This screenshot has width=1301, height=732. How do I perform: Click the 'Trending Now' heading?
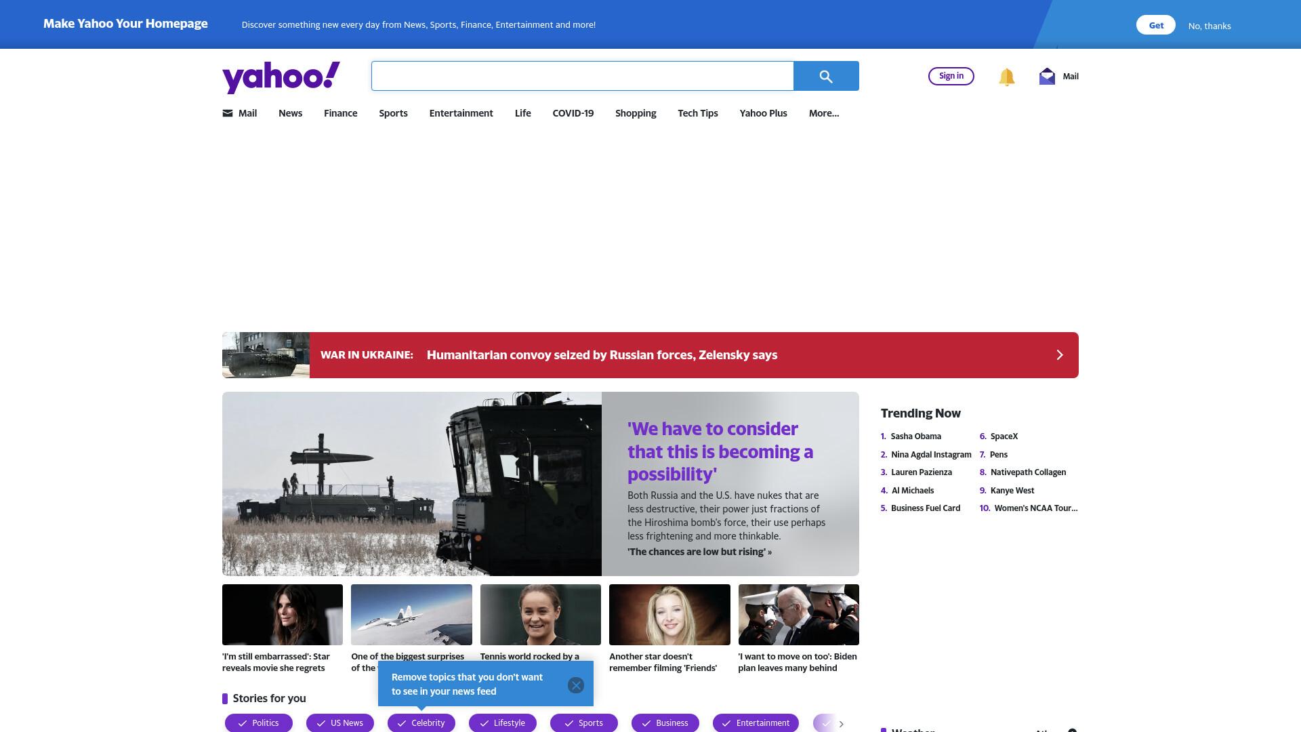(920, 413)
